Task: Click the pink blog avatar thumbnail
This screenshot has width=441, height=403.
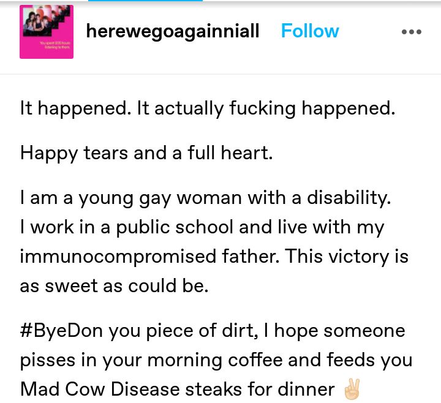Action: pyautogui.click(x=47, y=32)
